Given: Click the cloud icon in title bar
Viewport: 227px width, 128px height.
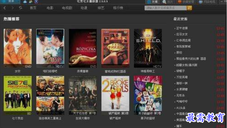Looking at the screenshot, I should pyautogui.click(x=25, y=2).
